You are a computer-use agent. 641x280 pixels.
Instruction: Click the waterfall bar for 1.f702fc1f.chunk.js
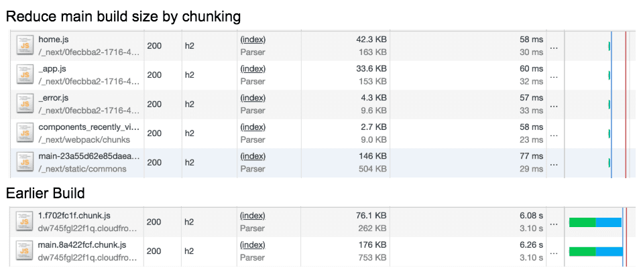click(x=595, y=222)
